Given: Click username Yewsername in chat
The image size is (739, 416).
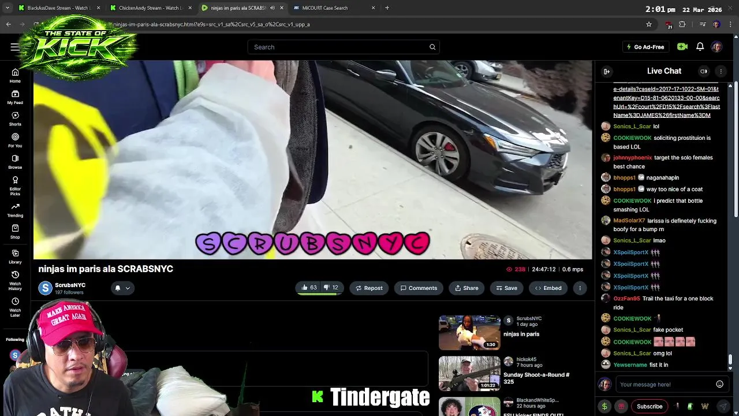Looking at the screenshot, I should [x=630, y=365].
